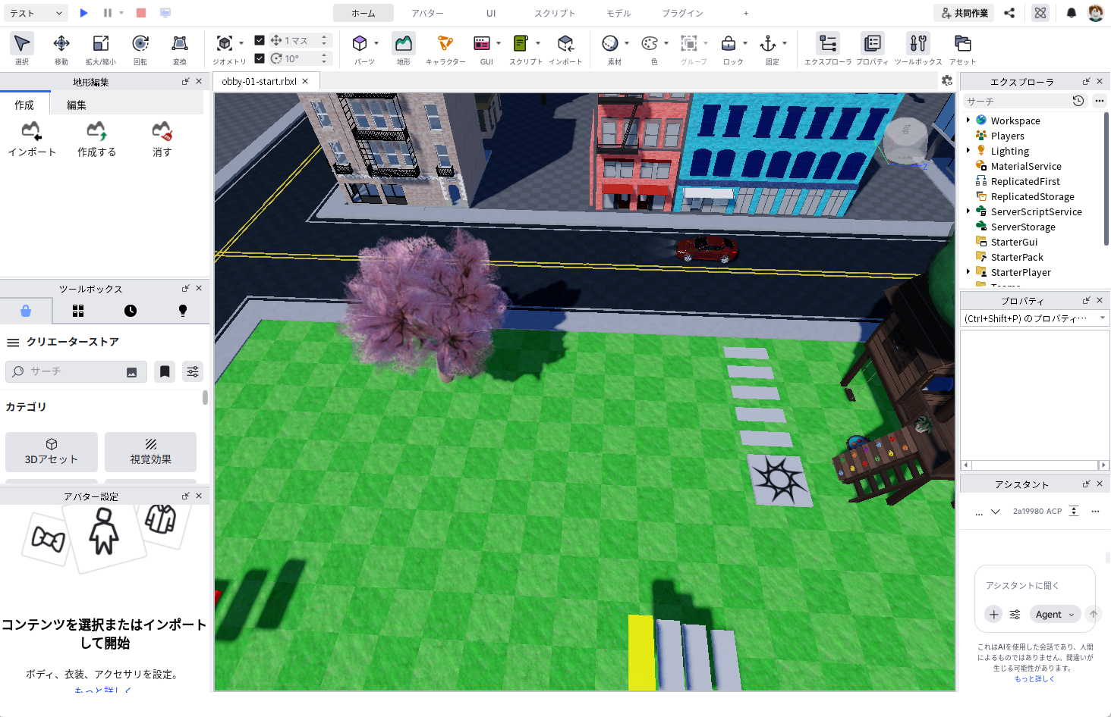Click the アシスタントに聞く input field
Screen dimensions: 1111x717
(x=1034, y=585)
